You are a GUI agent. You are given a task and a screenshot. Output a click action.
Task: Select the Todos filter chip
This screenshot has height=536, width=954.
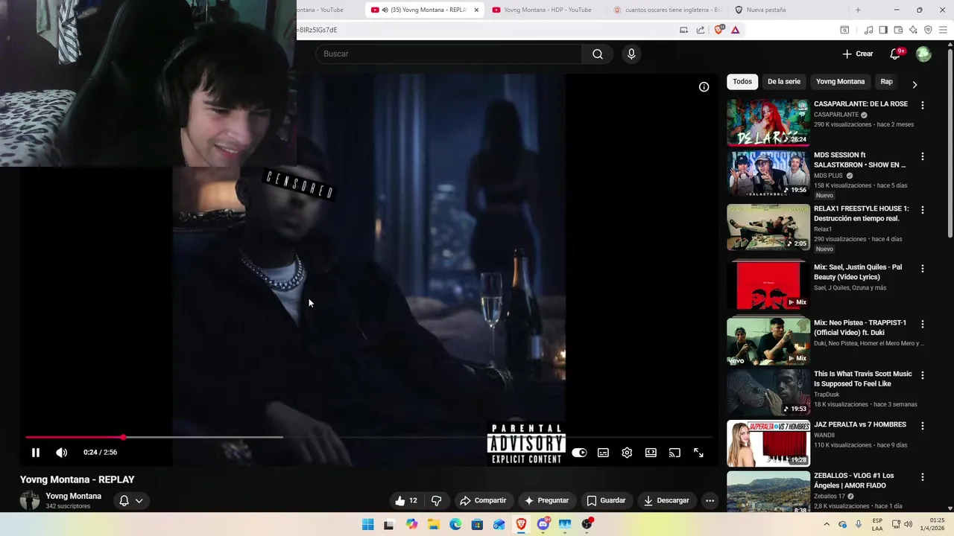coord(742,82)
